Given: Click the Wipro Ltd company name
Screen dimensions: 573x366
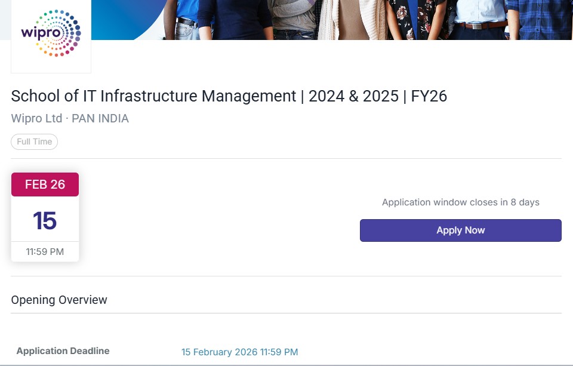Looking at the screenshot, I should (x=36, y=119).
